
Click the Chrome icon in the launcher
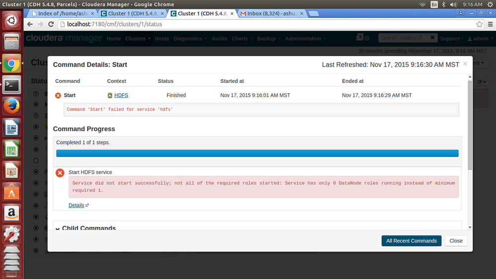pyautogui.click(x=11, y=64)
